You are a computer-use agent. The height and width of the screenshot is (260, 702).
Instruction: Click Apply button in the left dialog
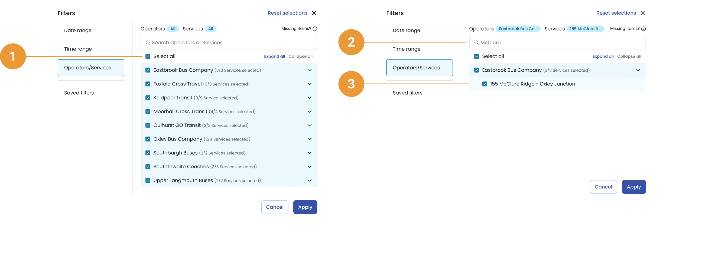click(305, 207)
